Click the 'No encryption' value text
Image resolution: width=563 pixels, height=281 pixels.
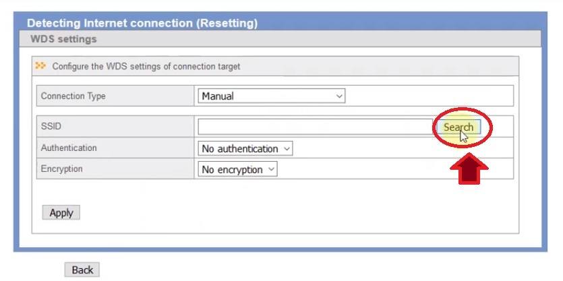pyautogui.click(x=232, y=170)
